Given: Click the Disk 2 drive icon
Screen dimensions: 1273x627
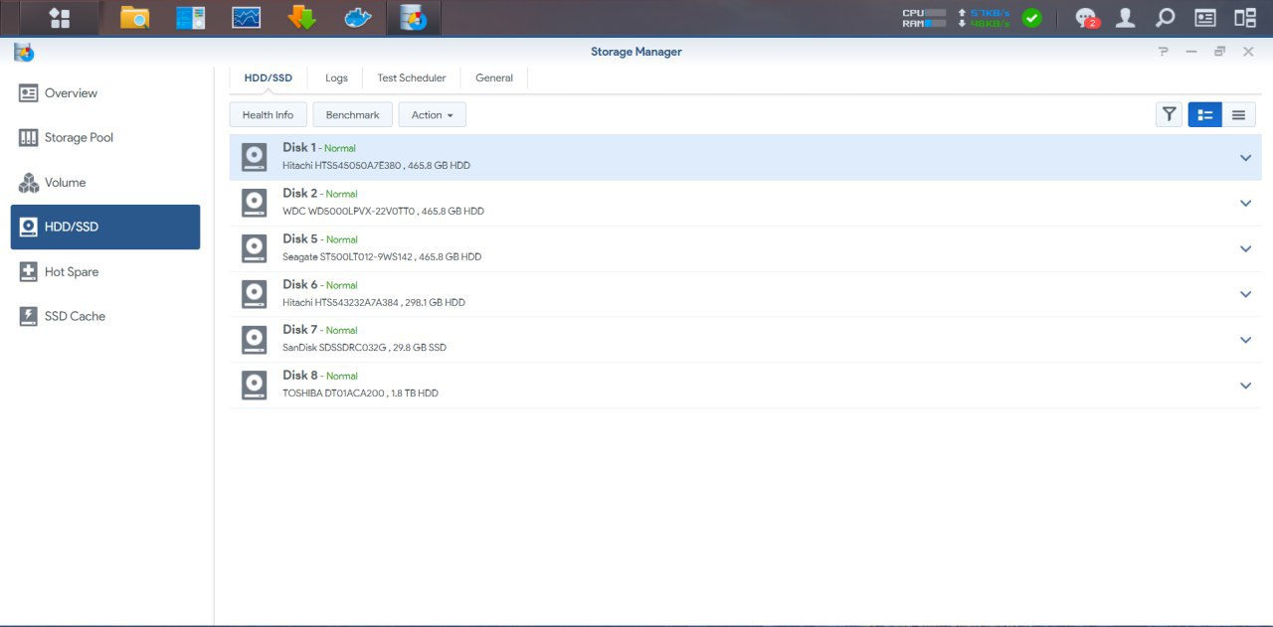Looking at the screenshot, I should coord(255,203).
